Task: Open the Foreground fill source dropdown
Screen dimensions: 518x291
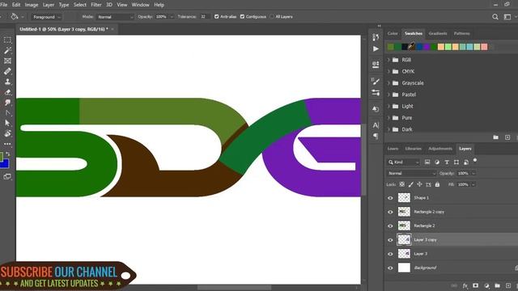Action: [x=46, y=17]
